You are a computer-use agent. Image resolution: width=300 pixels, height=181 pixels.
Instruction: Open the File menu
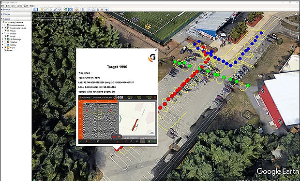[2, 6]
